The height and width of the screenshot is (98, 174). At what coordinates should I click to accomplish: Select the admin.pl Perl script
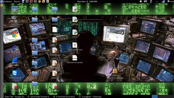pos(55,73)
